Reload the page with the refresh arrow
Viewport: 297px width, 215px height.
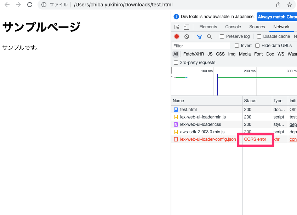29,5
